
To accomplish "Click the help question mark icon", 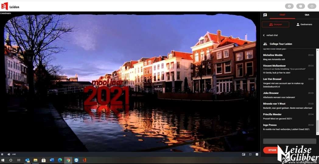I will tap(300, 6).
